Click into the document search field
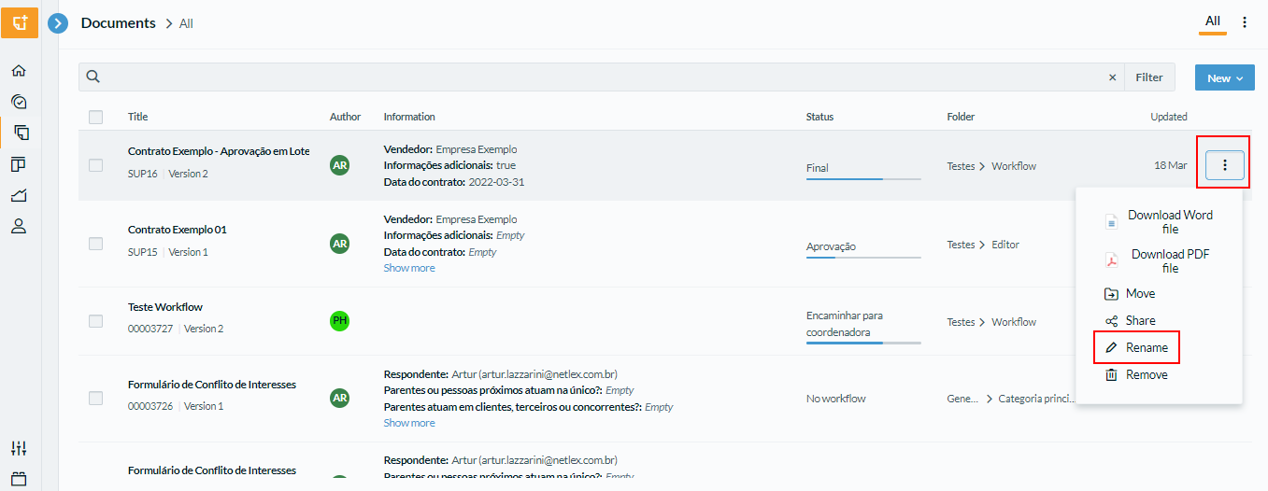1268x491 pixels. click(x=603, y=77)
